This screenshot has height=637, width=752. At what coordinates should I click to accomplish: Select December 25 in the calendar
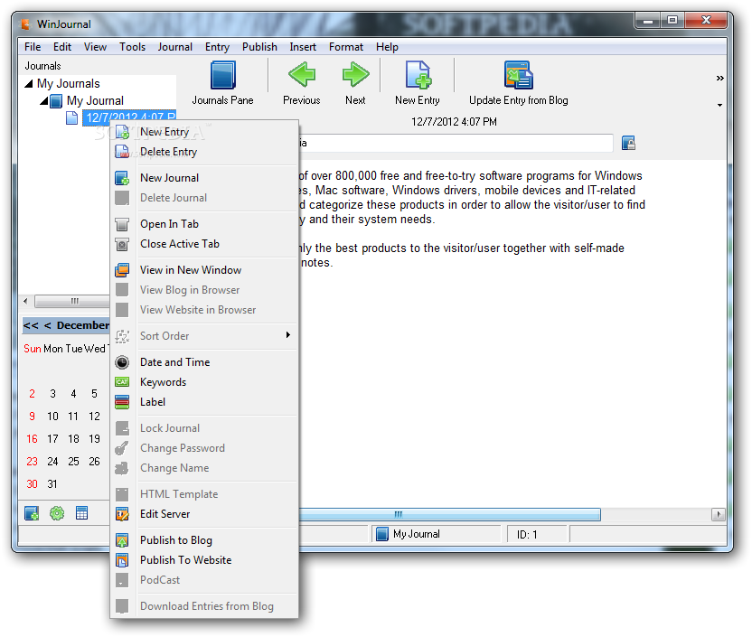tap(73, 462)
